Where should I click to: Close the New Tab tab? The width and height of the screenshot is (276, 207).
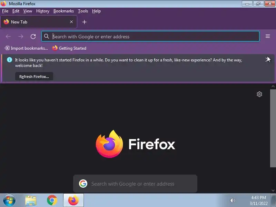pos(71,22)
